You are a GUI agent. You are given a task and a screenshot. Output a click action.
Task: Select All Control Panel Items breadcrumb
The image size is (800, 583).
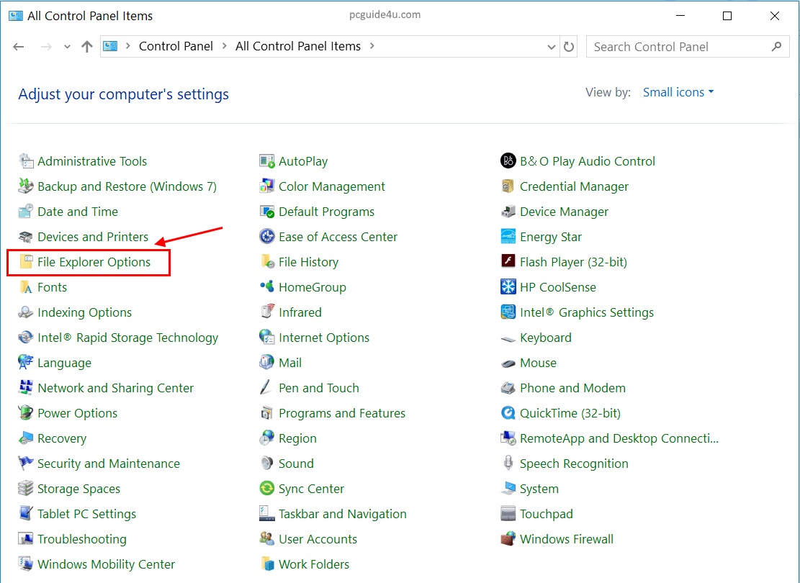(x=298, y=46)
